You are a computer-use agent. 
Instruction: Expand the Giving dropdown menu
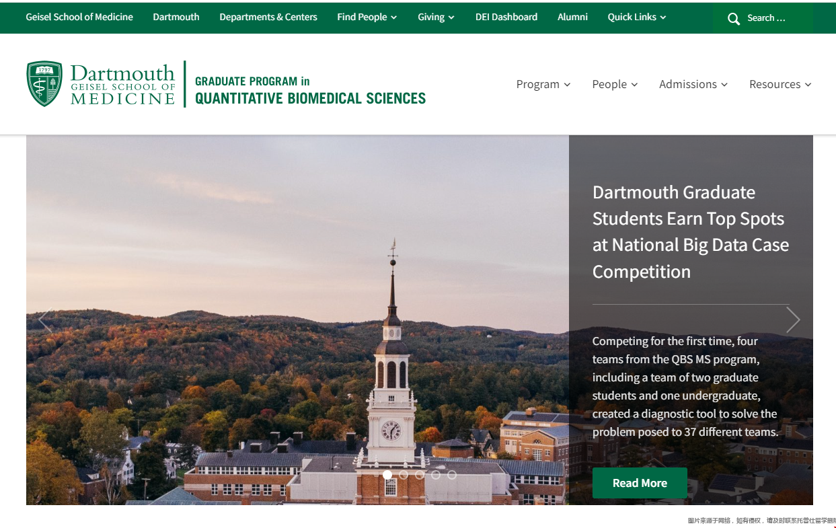(436, 17)
